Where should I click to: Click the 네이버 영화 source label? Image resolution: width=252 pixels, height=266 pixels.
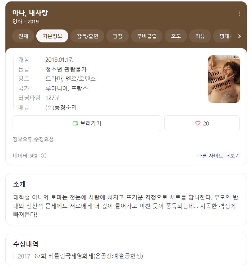26,156
